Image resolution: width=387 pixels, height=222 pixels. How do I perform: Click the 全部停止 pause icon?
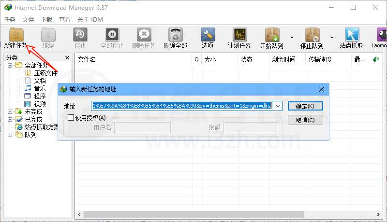click(112, 35)
